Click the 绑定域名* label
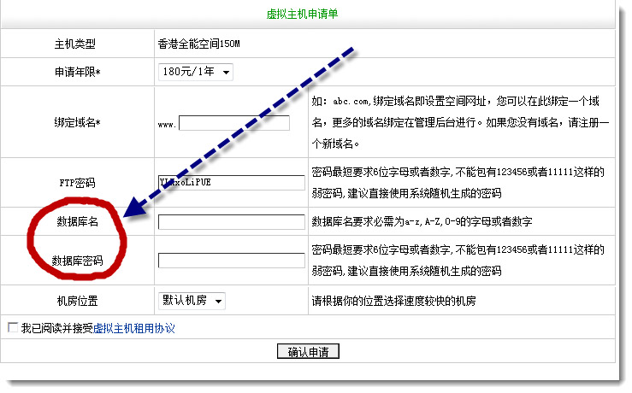The height and width of the screenshot is (393, 632). (76, 123)
